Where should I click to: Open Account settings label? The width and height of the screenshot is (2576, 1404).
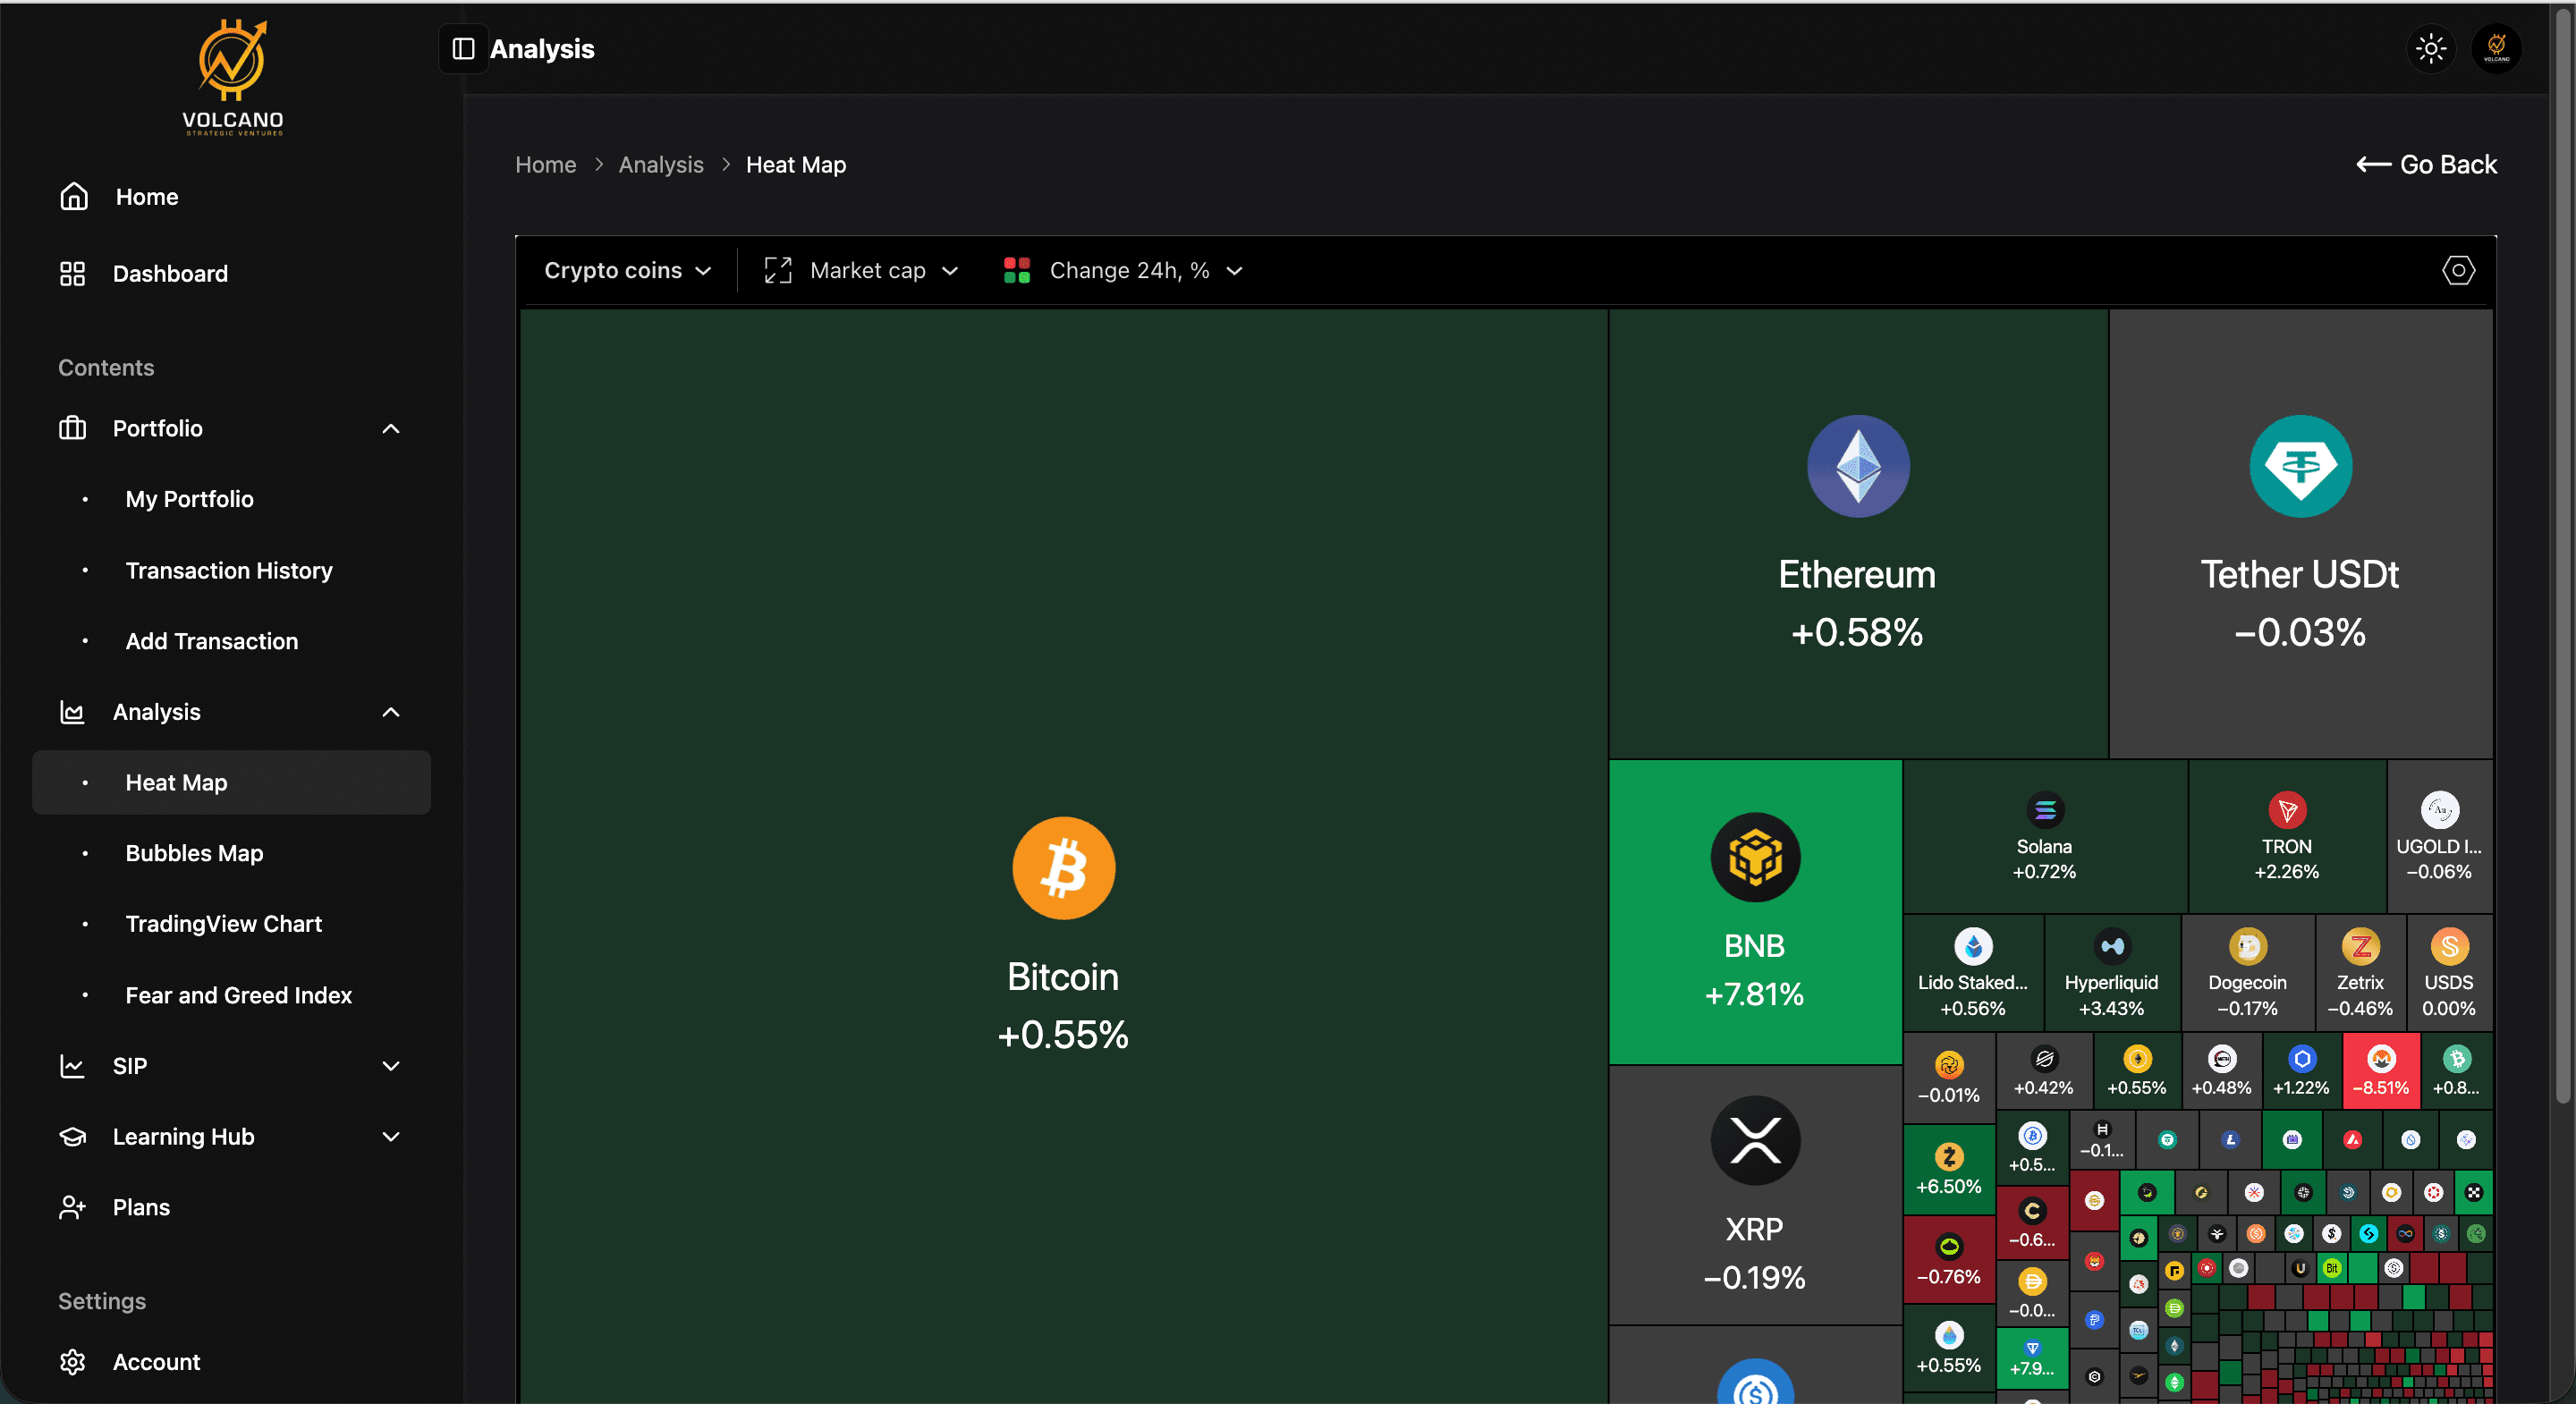pyautogui.click(x=156, y=1362)
